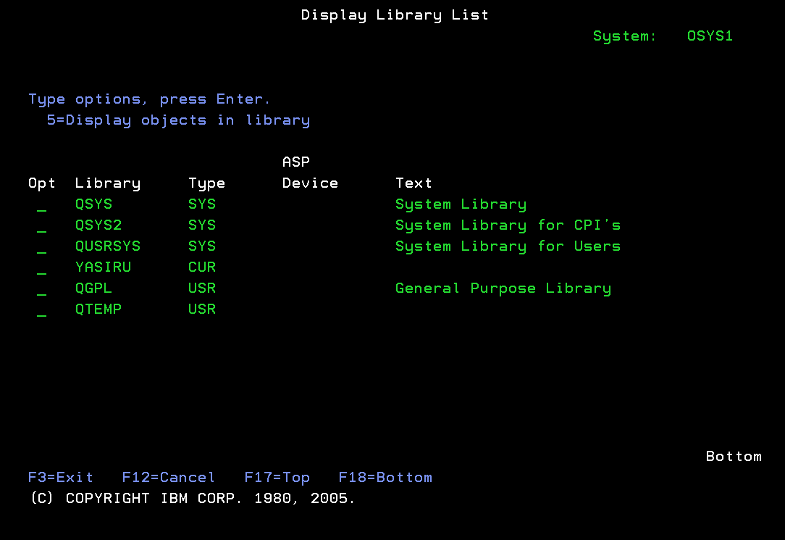This screenshot has width=785, height=540.
Task: Click the Type column header
Action: point(207,184)
